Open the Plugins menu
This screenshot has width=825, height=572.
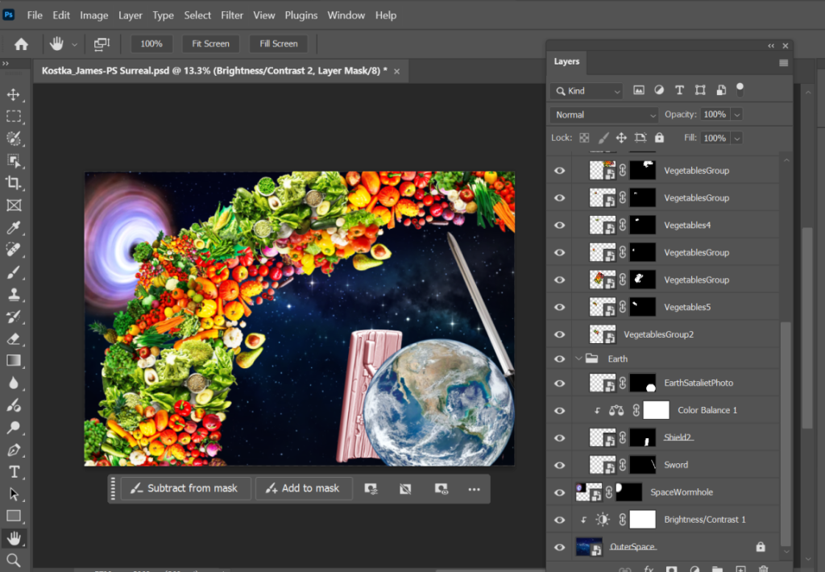[x=301, y=15]
